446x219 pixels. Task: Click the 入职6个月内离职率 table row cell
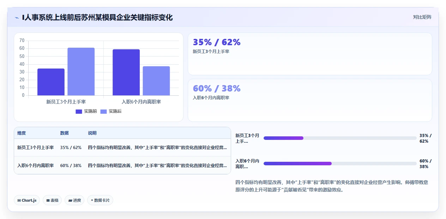point(36,165)
